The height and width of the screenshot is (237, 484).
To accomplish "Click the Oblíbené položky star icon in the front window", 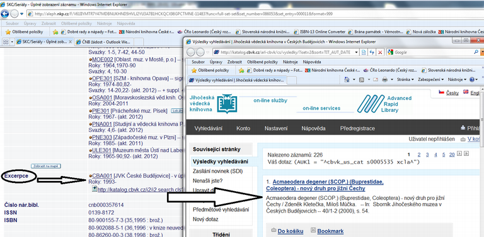I will (194, 70).
